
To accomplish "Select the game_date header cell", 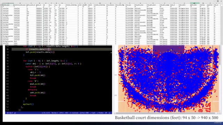I will tap(194, 5).
